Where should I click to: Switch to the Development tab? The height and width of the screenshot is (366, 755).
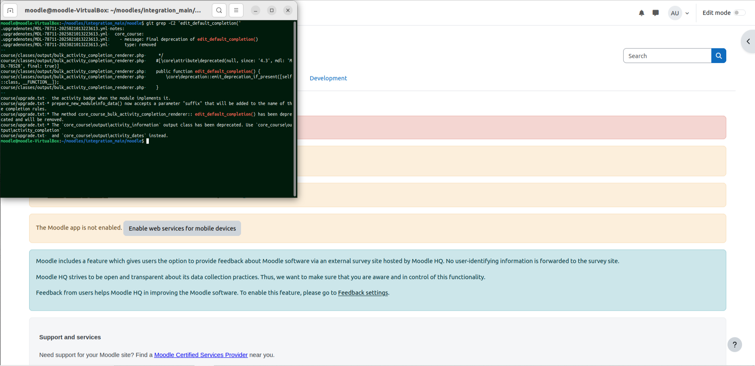pyautogui.click(x=328, y=78)
